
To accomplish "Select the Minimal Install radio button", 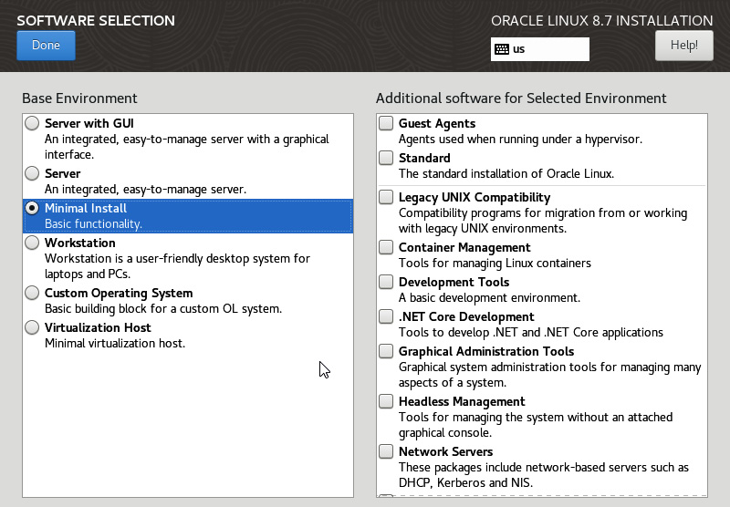I will coord(32,209).
